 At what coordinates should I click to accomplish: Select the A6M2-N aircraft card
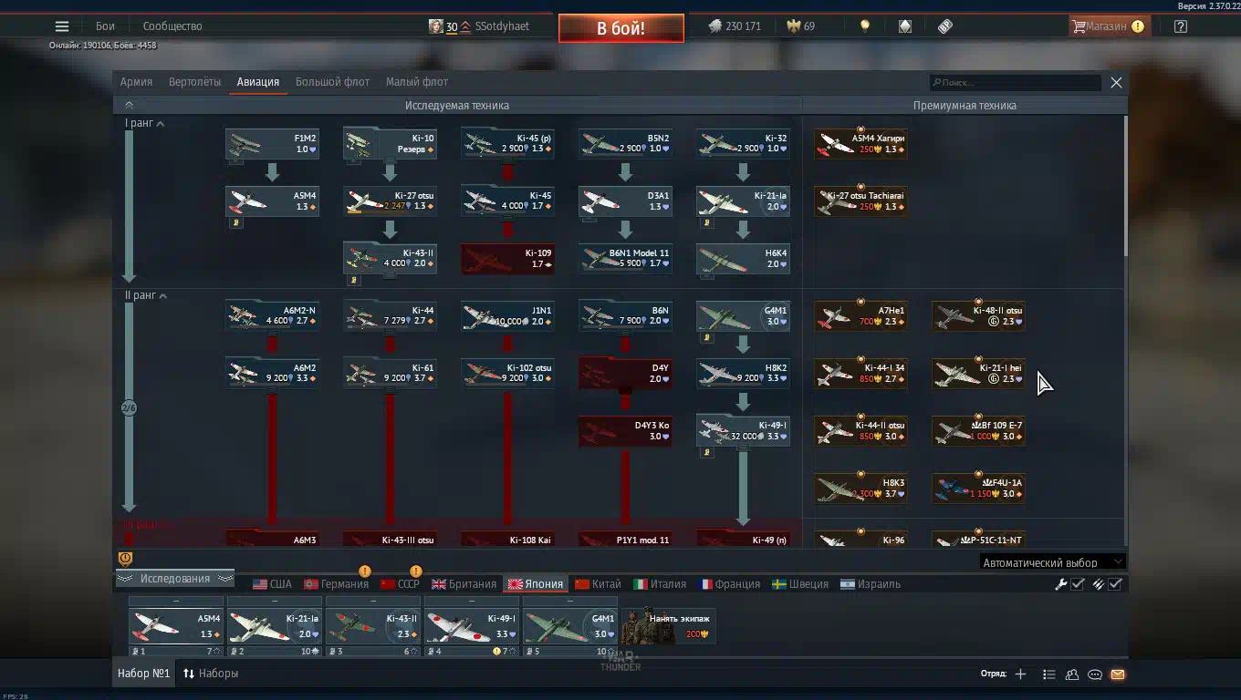pyautogui.click(x=272, y=316)
